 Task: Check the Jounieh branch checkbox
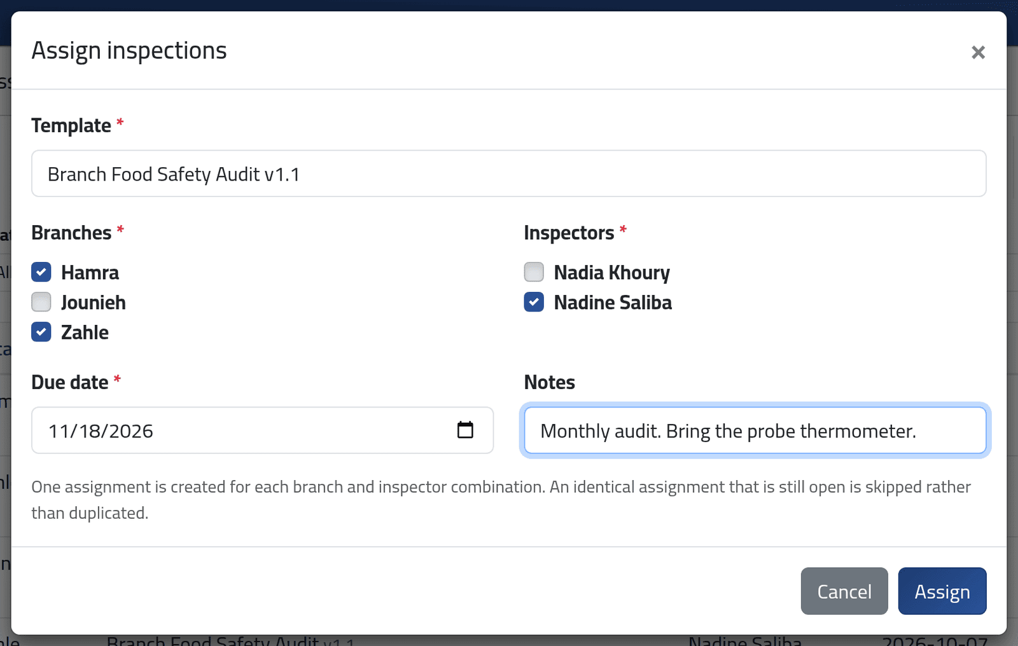click(41, 302)
